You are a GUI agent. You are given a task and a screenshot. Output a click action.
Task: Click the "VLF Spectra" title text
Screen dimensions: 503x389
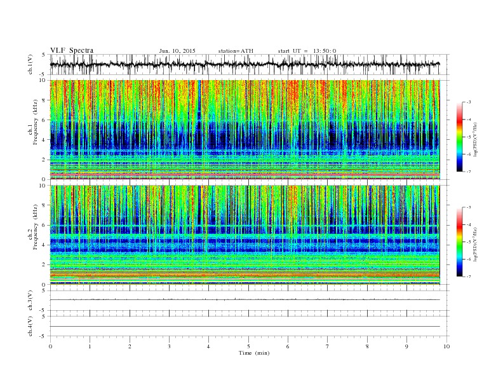tap(72, 50)
